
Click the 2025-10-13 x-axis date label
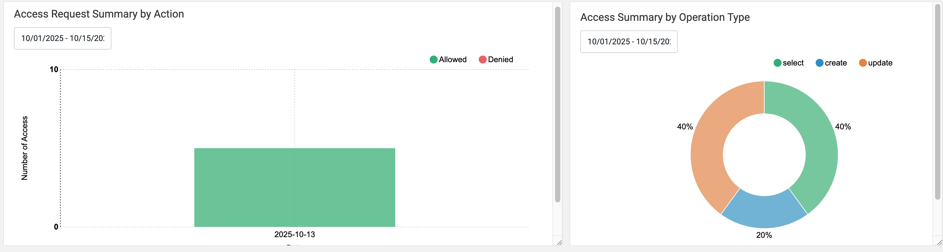[x=294, y=234]
